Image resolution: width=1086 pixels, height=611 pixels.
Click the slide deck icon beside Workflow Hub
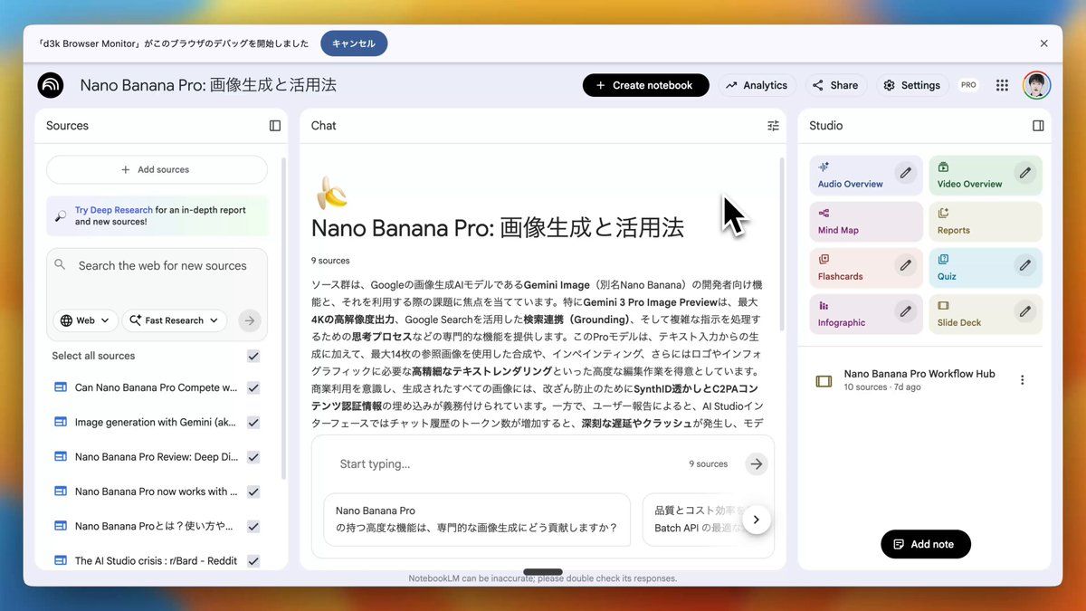pyautogui.click(x=824, y=381)
